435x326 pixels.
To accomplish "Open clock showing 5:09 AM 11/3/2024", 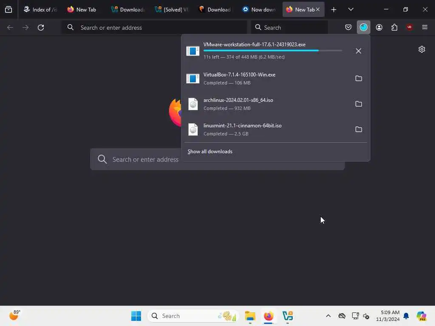I will 387,316.
